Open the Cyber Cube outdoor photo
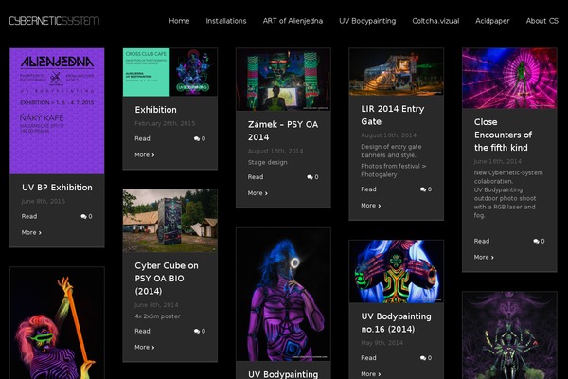The width and height of the screenshot is (568, 379). tap(169, 221)
